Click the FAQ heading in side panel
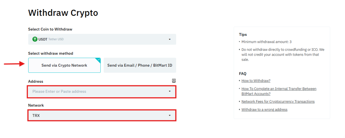 [x=243, y=73]
